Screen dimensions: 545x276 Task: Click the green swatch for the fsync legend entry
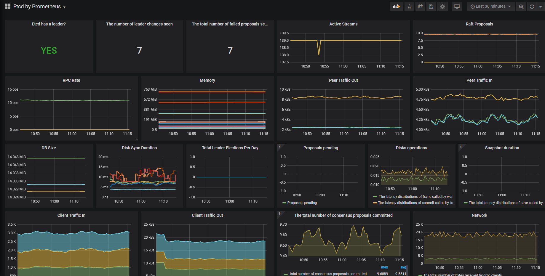point(375,197)
